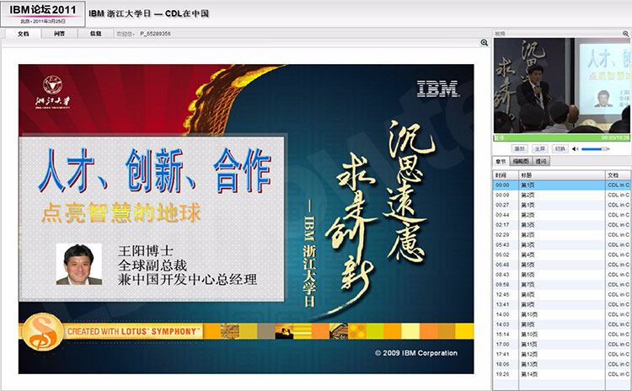Sort by the 时间 column header

506,175
